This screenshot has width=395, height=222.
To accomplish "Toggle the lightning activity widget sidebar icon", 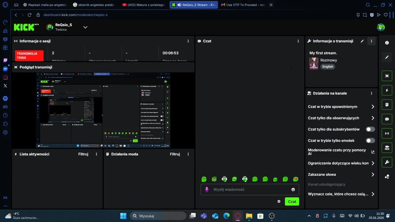I will [387, 90].
